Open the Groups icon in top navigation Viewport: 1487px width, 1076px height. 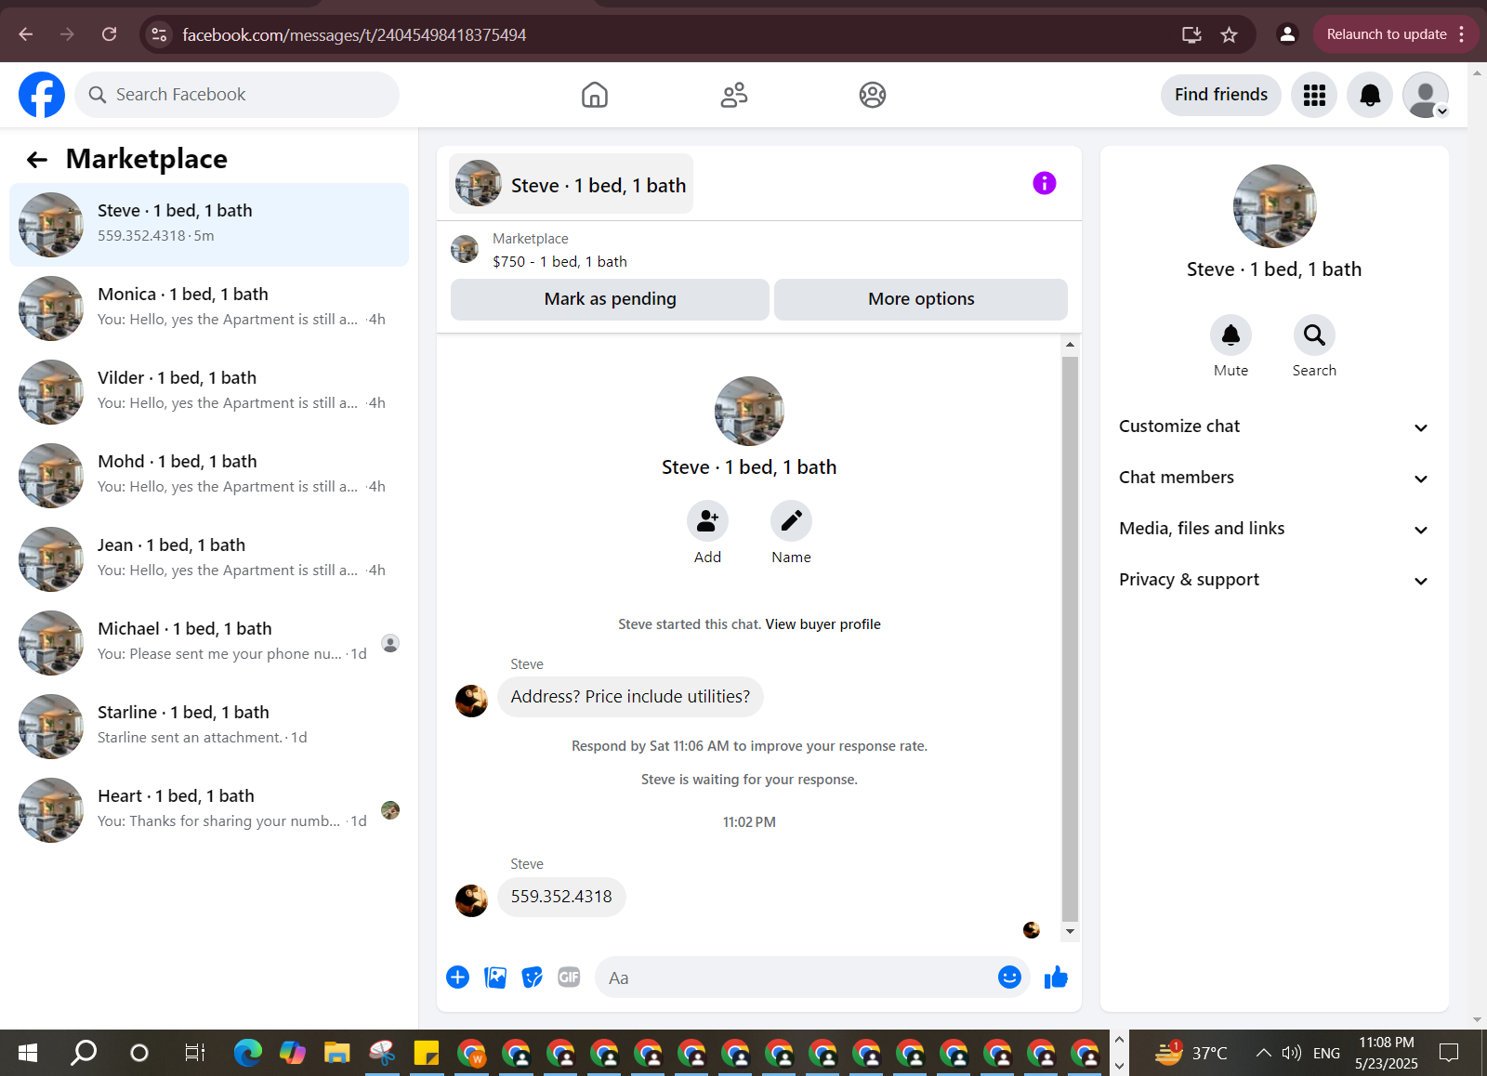pyautogui.click(x=873, y=95)
